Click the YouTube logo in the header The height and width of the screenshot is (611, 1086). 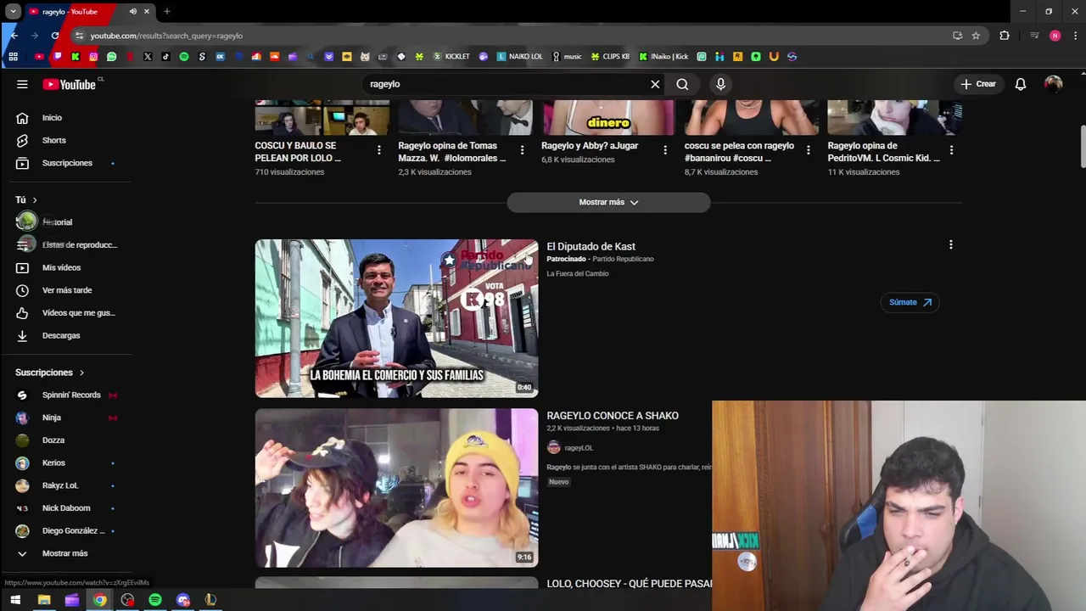[x=70, y=84]
